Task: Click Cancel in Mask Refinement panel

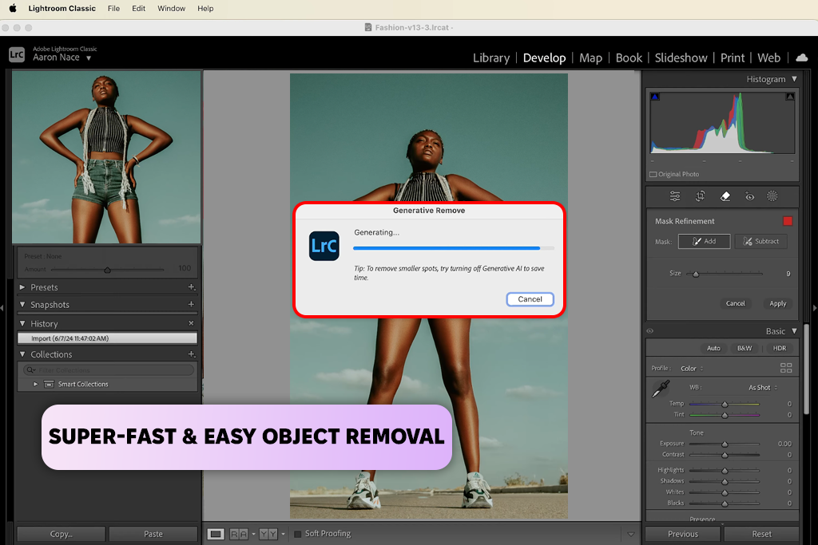Action: 736,303
